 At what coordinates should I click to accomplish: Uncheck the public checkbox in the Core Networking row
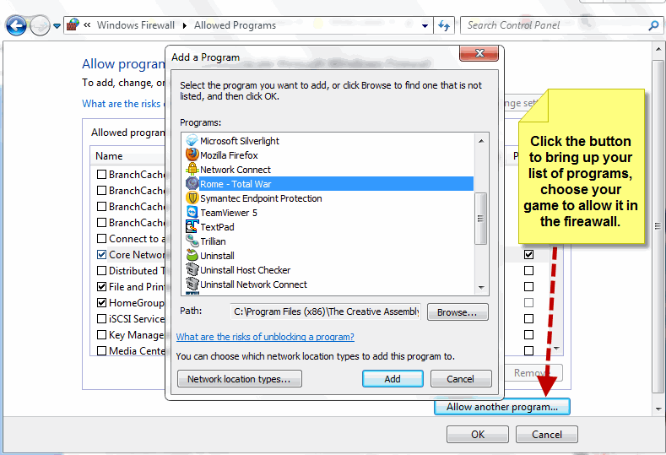tap(528, 254)
